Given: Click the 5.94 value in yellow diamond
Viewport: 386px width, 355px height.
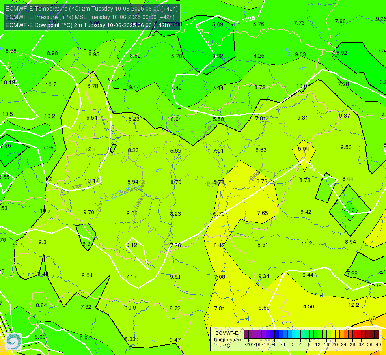Looking at the screenshot, I should click(x=304, y=149).
